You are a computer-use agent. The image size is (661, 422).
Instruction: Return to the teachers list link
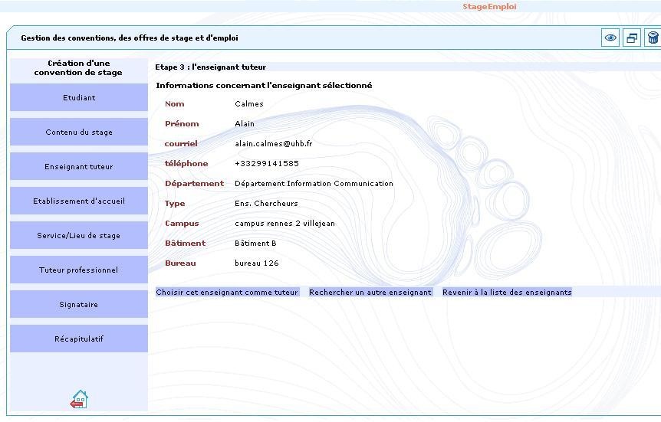(x=507, y=293)
